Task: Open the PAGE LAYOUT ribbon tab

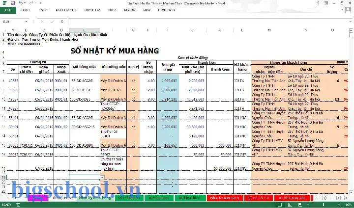Action: click(66, 10)
